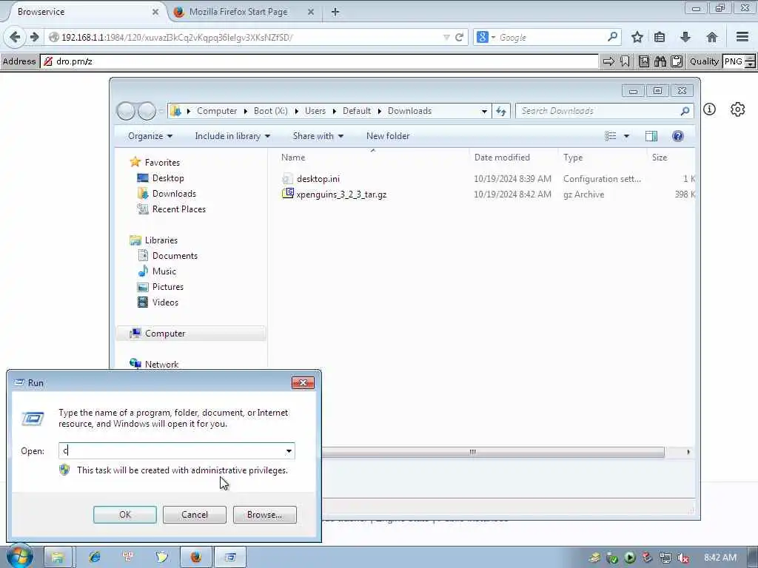
Task: Click the Google search magnifier icon
Action: 612,37
